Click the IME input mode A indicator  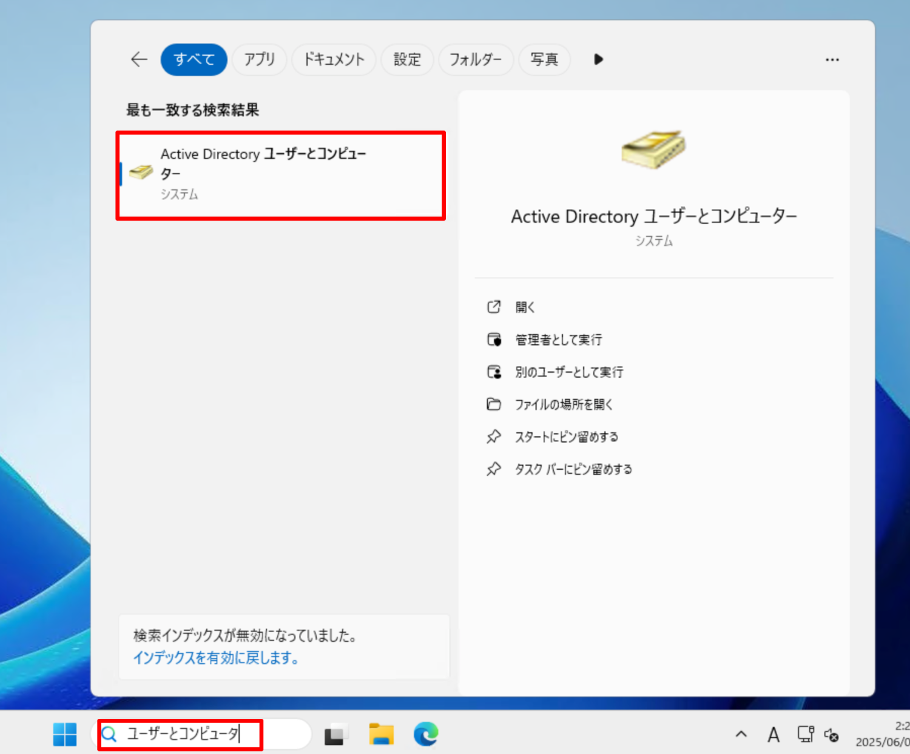(773, 735)
